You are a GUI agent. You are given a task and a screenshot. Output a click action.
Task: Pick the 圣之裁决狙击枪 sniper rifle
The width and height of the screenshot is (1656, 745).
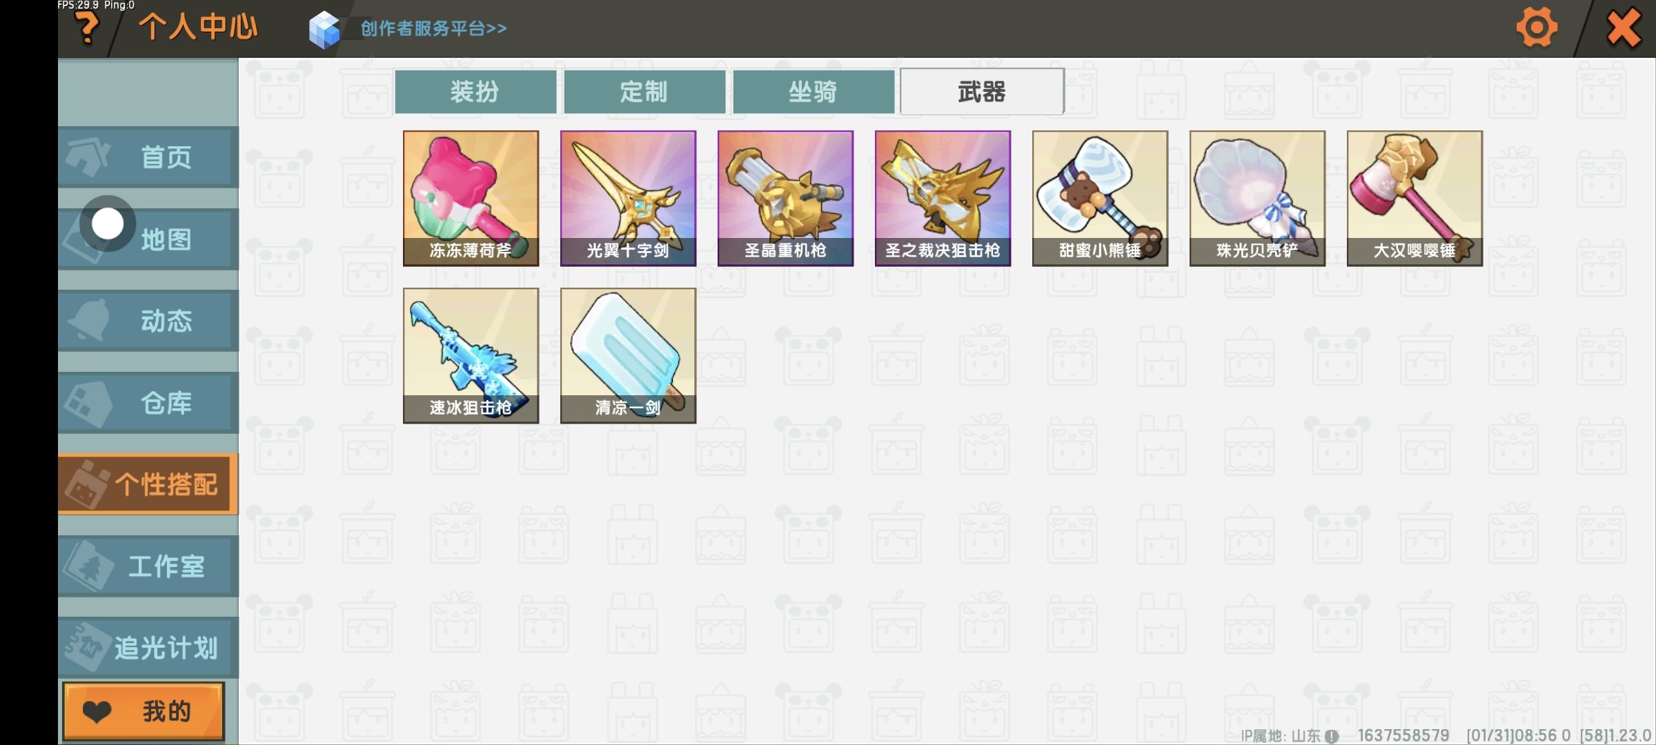pyautogui.click(x=943, y=198)
